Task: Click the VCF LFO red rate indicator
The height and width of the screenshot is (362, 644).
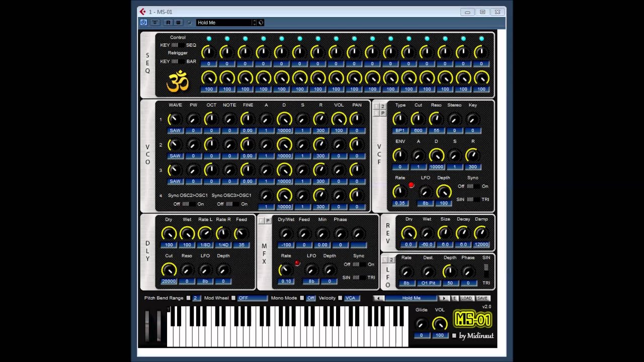Action: click(x=411, y=186)
